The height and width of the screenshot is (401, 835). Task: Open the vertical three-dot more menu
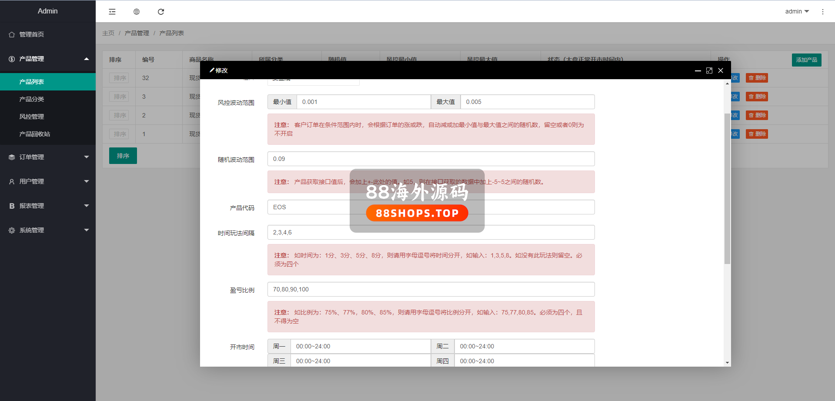[x=822, y=12]
